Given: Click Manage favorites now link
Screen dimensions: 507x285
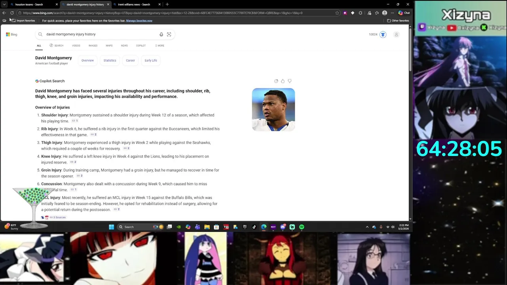Looking at the screenshot, I should 139,21.
